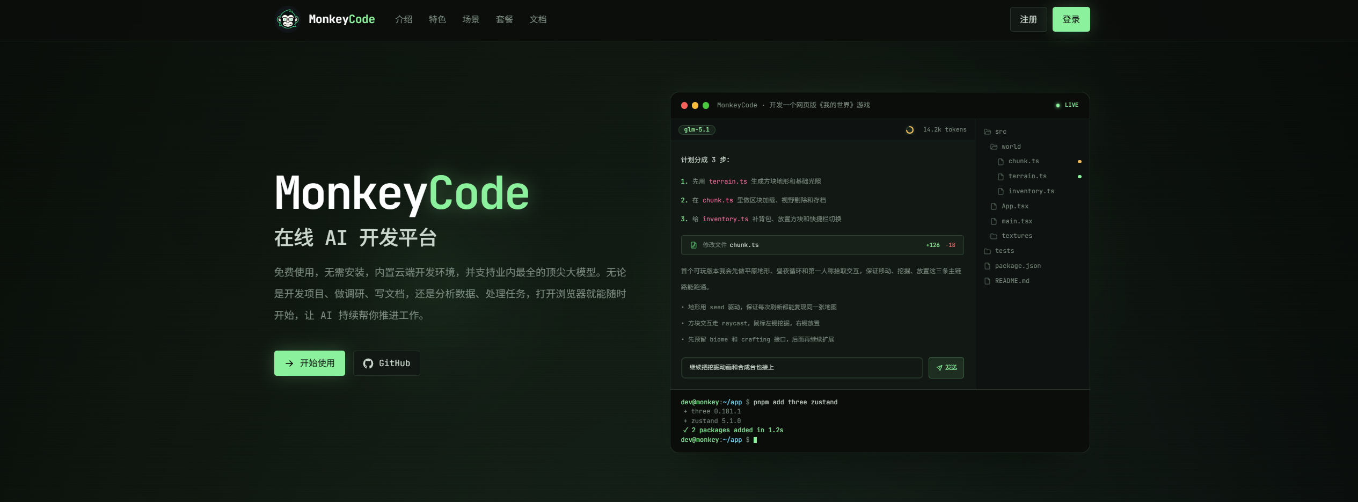Open the 套餐 pricing menu item
The width and height of the screenshot is (1358, 502).
pyautogui.click(x=505, y=19)
